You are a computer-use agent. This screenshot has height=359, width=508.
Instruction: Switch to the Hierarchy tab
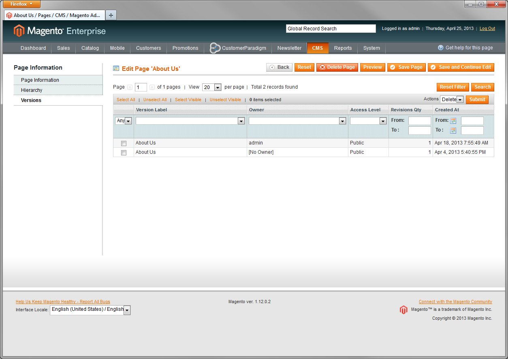[x=58, y=90]
